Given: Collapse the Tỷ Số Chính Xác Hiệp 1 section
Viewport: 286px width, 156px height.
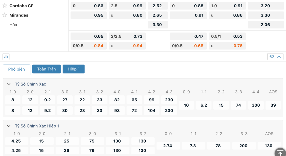Looking at the screenshot, I should 9,126.
